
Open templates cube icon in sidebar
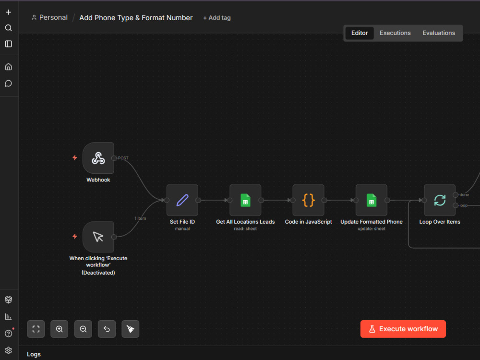tap(9, 300)
